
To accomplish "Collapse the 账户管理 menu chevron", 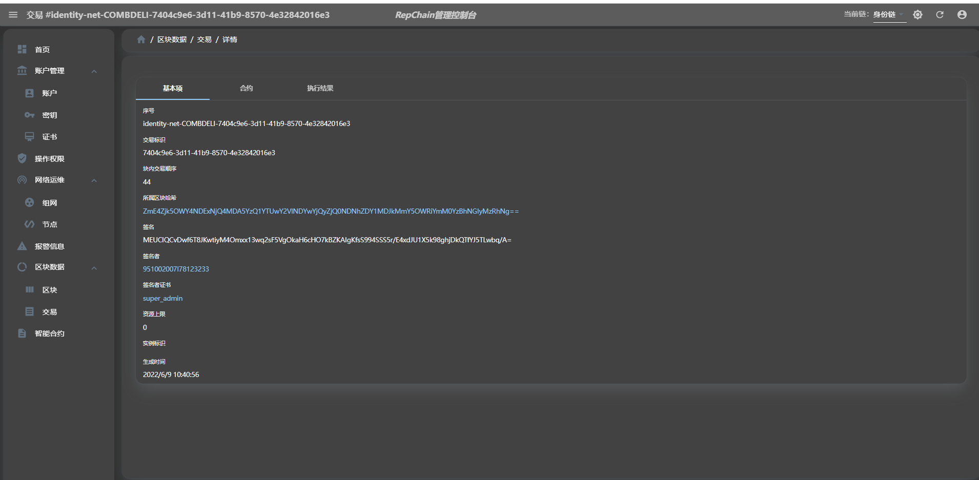I will coord(94,71).
